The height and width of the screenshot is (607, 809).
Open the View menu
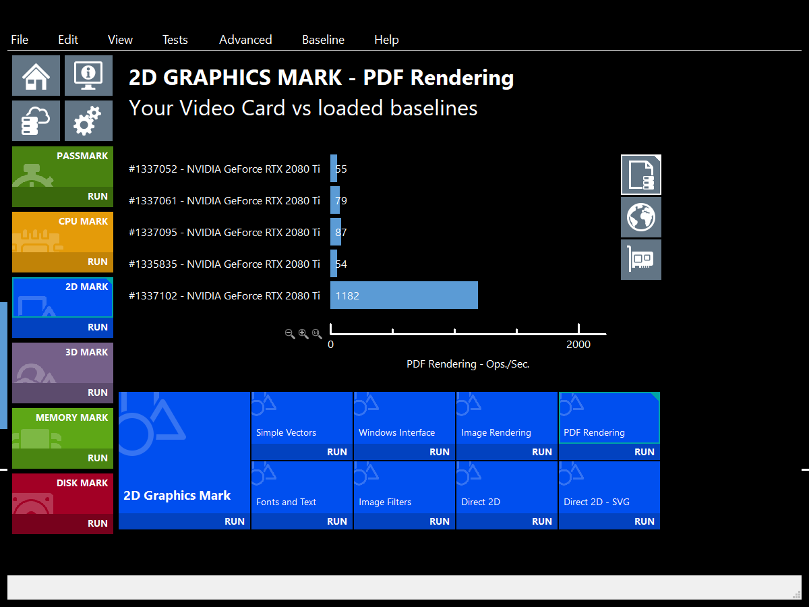pyautogui.click(x=120, y=40)
